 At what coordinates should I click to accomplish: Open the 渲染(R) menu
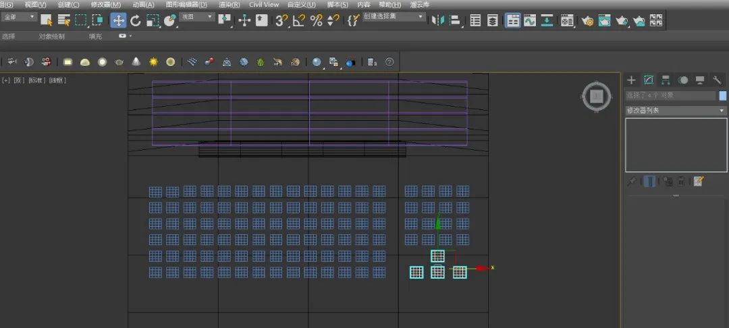point(230,4)
